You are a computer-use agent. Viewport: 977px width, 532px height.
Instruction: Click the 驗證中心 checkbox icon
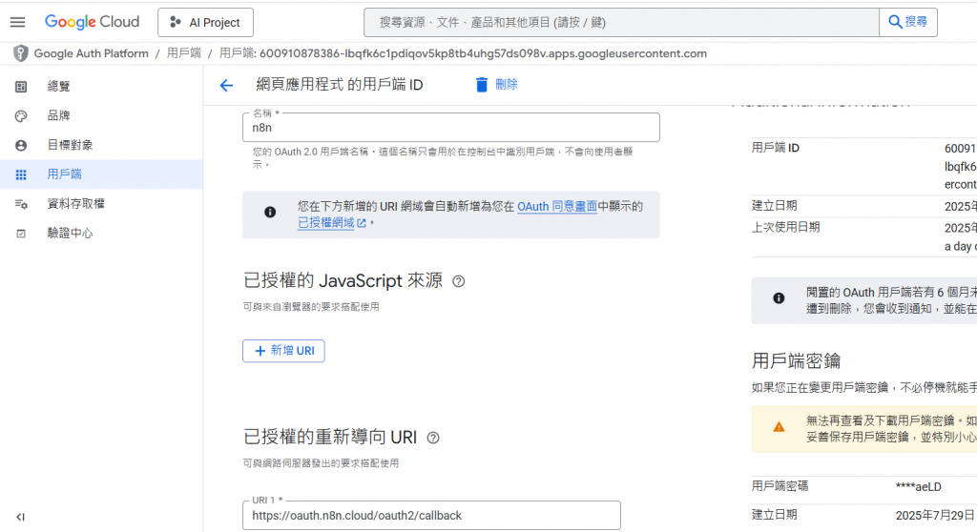pyautogui.click(x=21, y=234)
